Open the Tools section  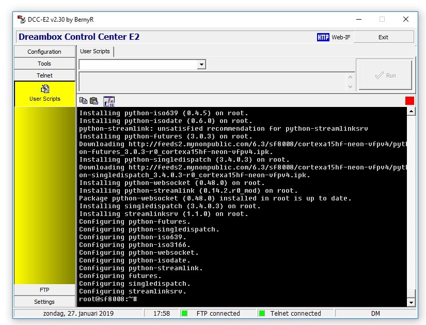[44, 64]
